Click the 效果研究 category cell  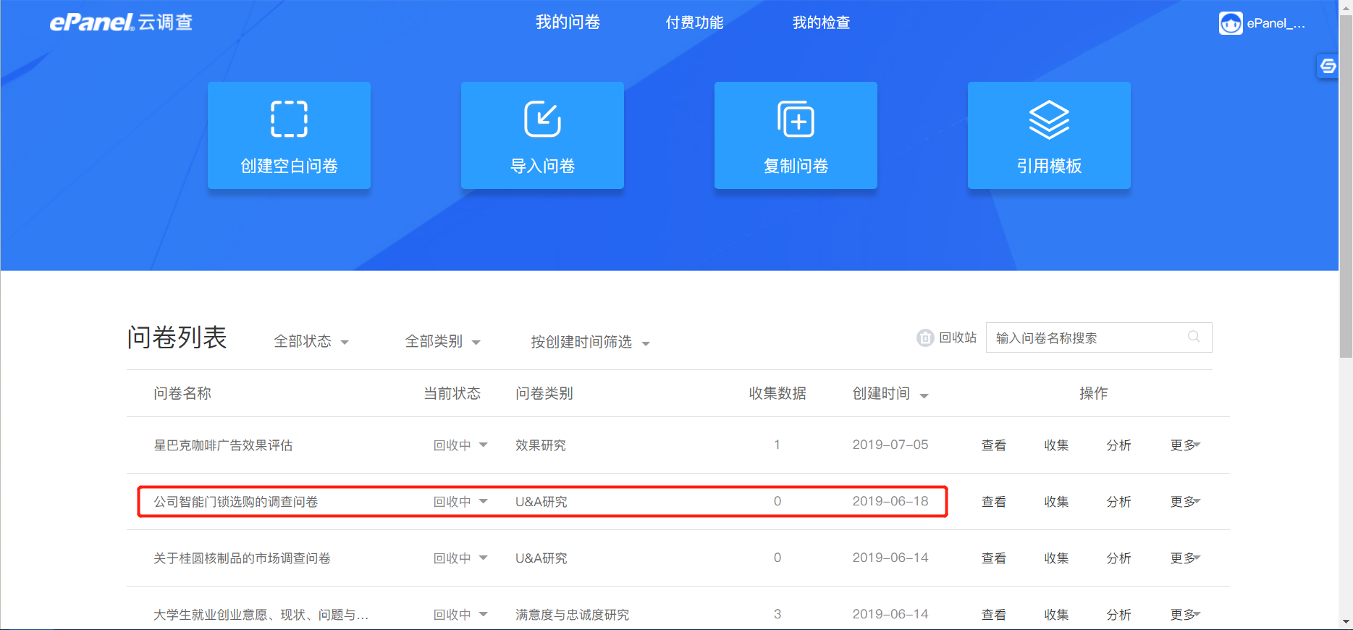[x=541, y=445]
